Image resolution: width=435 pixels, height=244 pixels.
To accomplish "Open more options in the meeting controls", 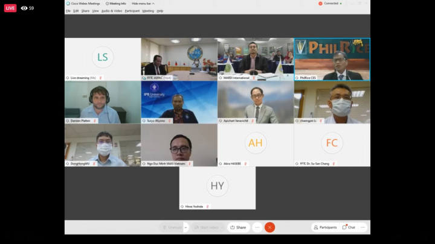I will pos(257,227).
